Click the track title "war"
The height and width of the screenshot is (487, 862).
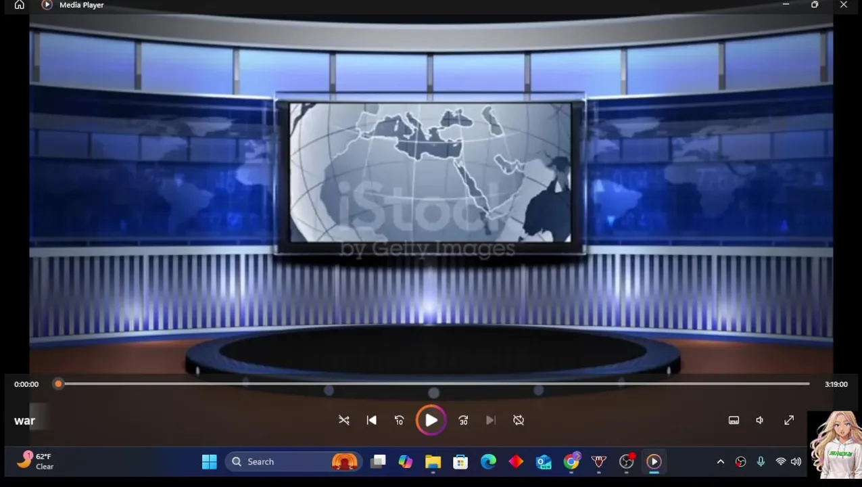[24, 421]
